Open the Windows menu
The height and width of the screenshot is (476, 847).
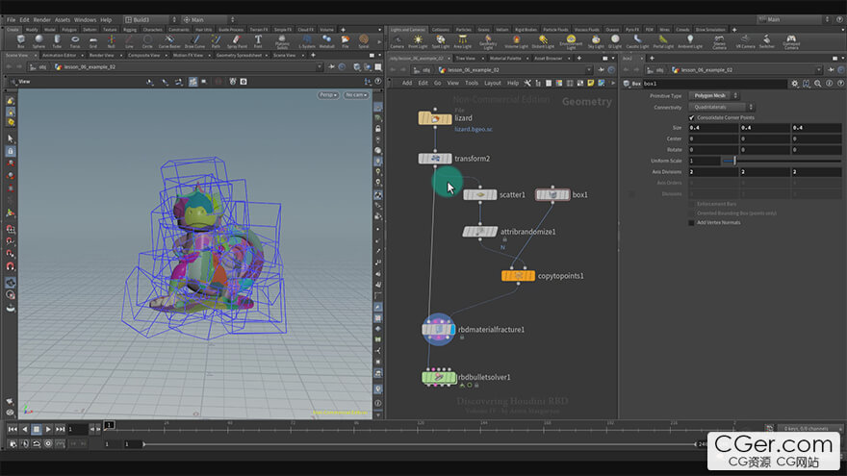85,19
